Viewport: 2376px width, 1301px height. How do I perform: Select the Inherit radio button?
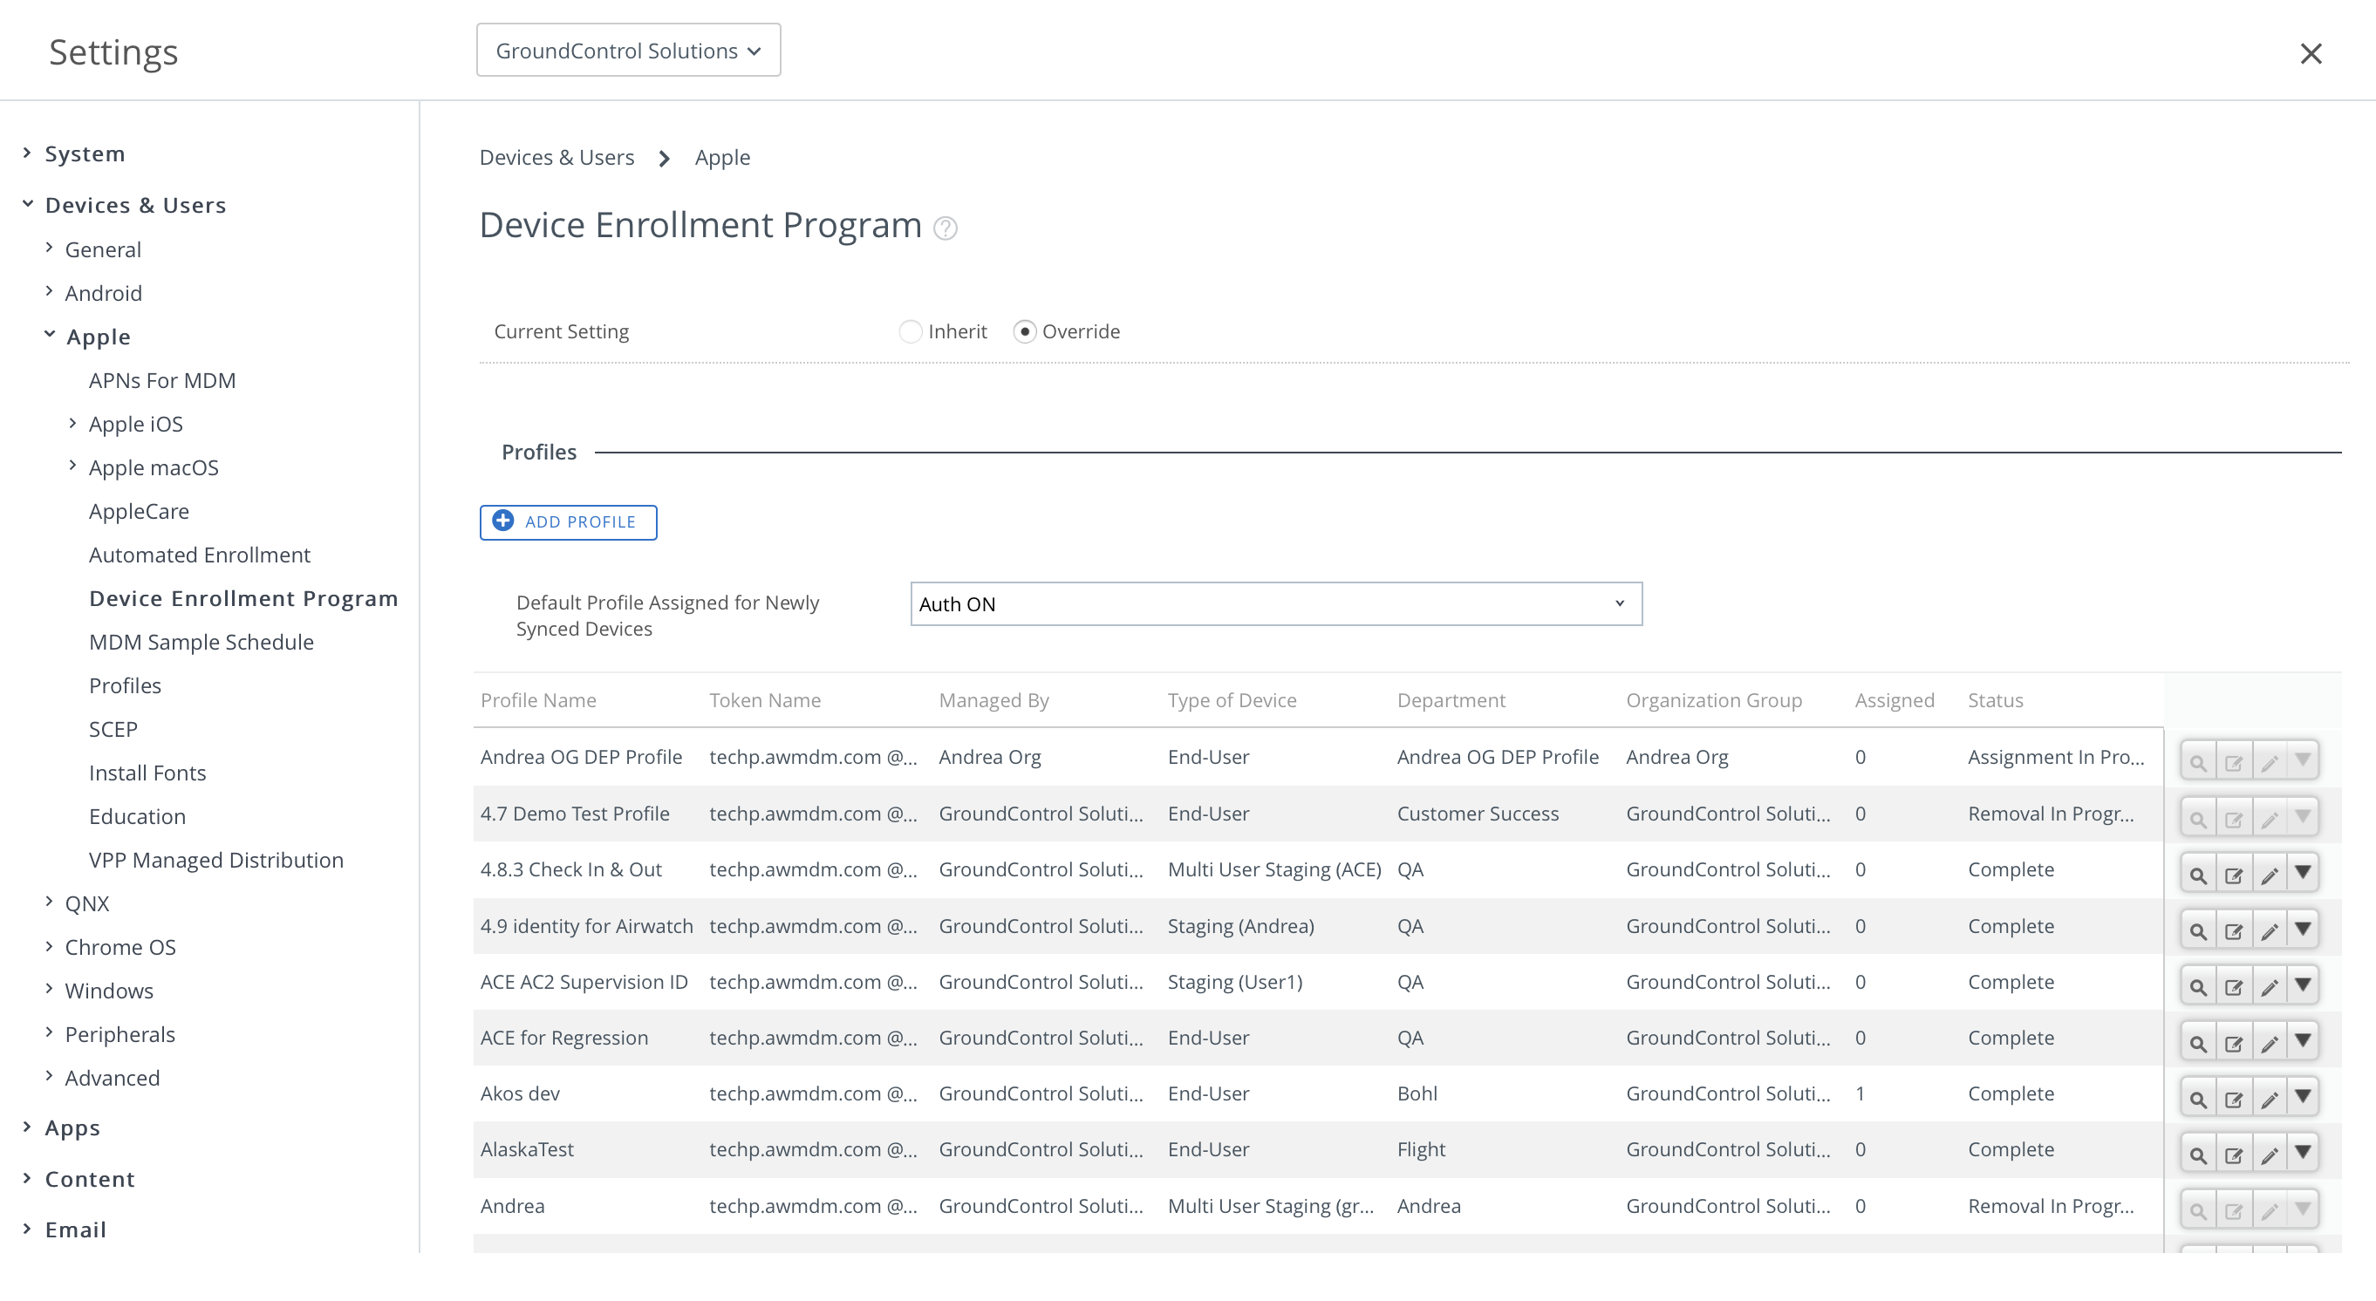coord(910,331)
